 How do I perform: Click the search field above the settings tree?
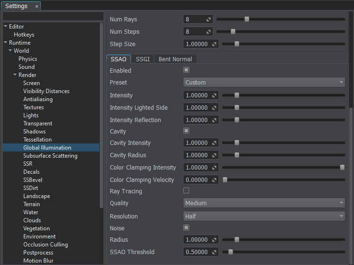[x=53, y=17]
